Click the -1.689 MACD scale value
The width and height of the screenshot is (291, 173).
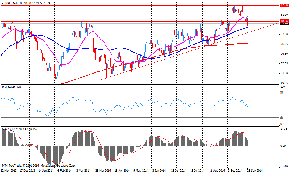click(284, 166)
